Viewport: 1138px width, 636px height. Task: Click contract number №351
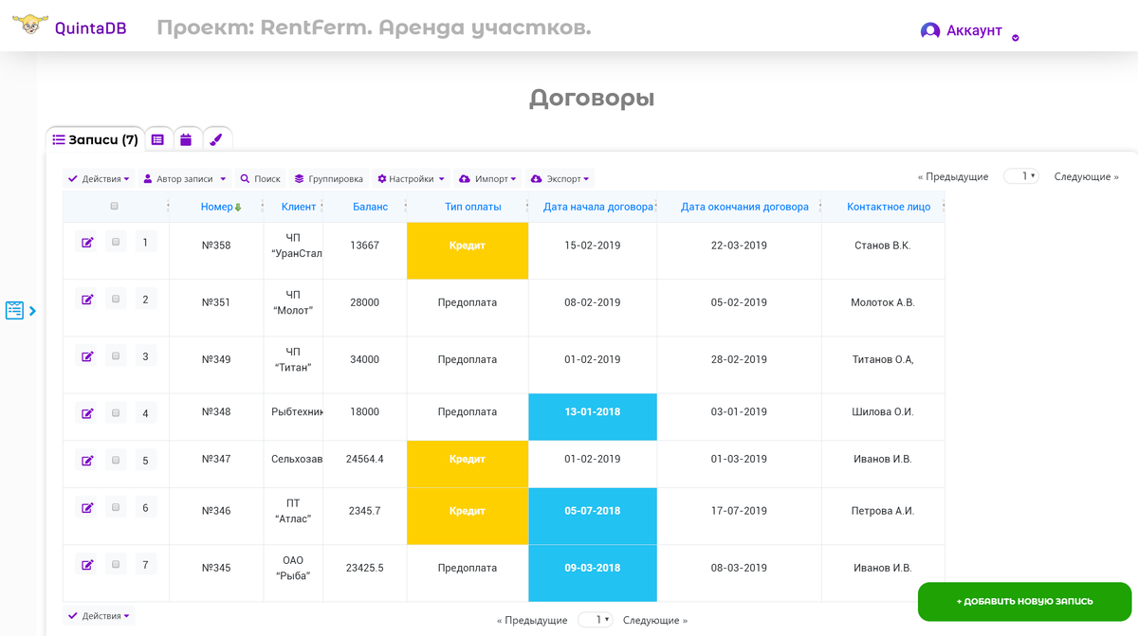click(216, 302)
